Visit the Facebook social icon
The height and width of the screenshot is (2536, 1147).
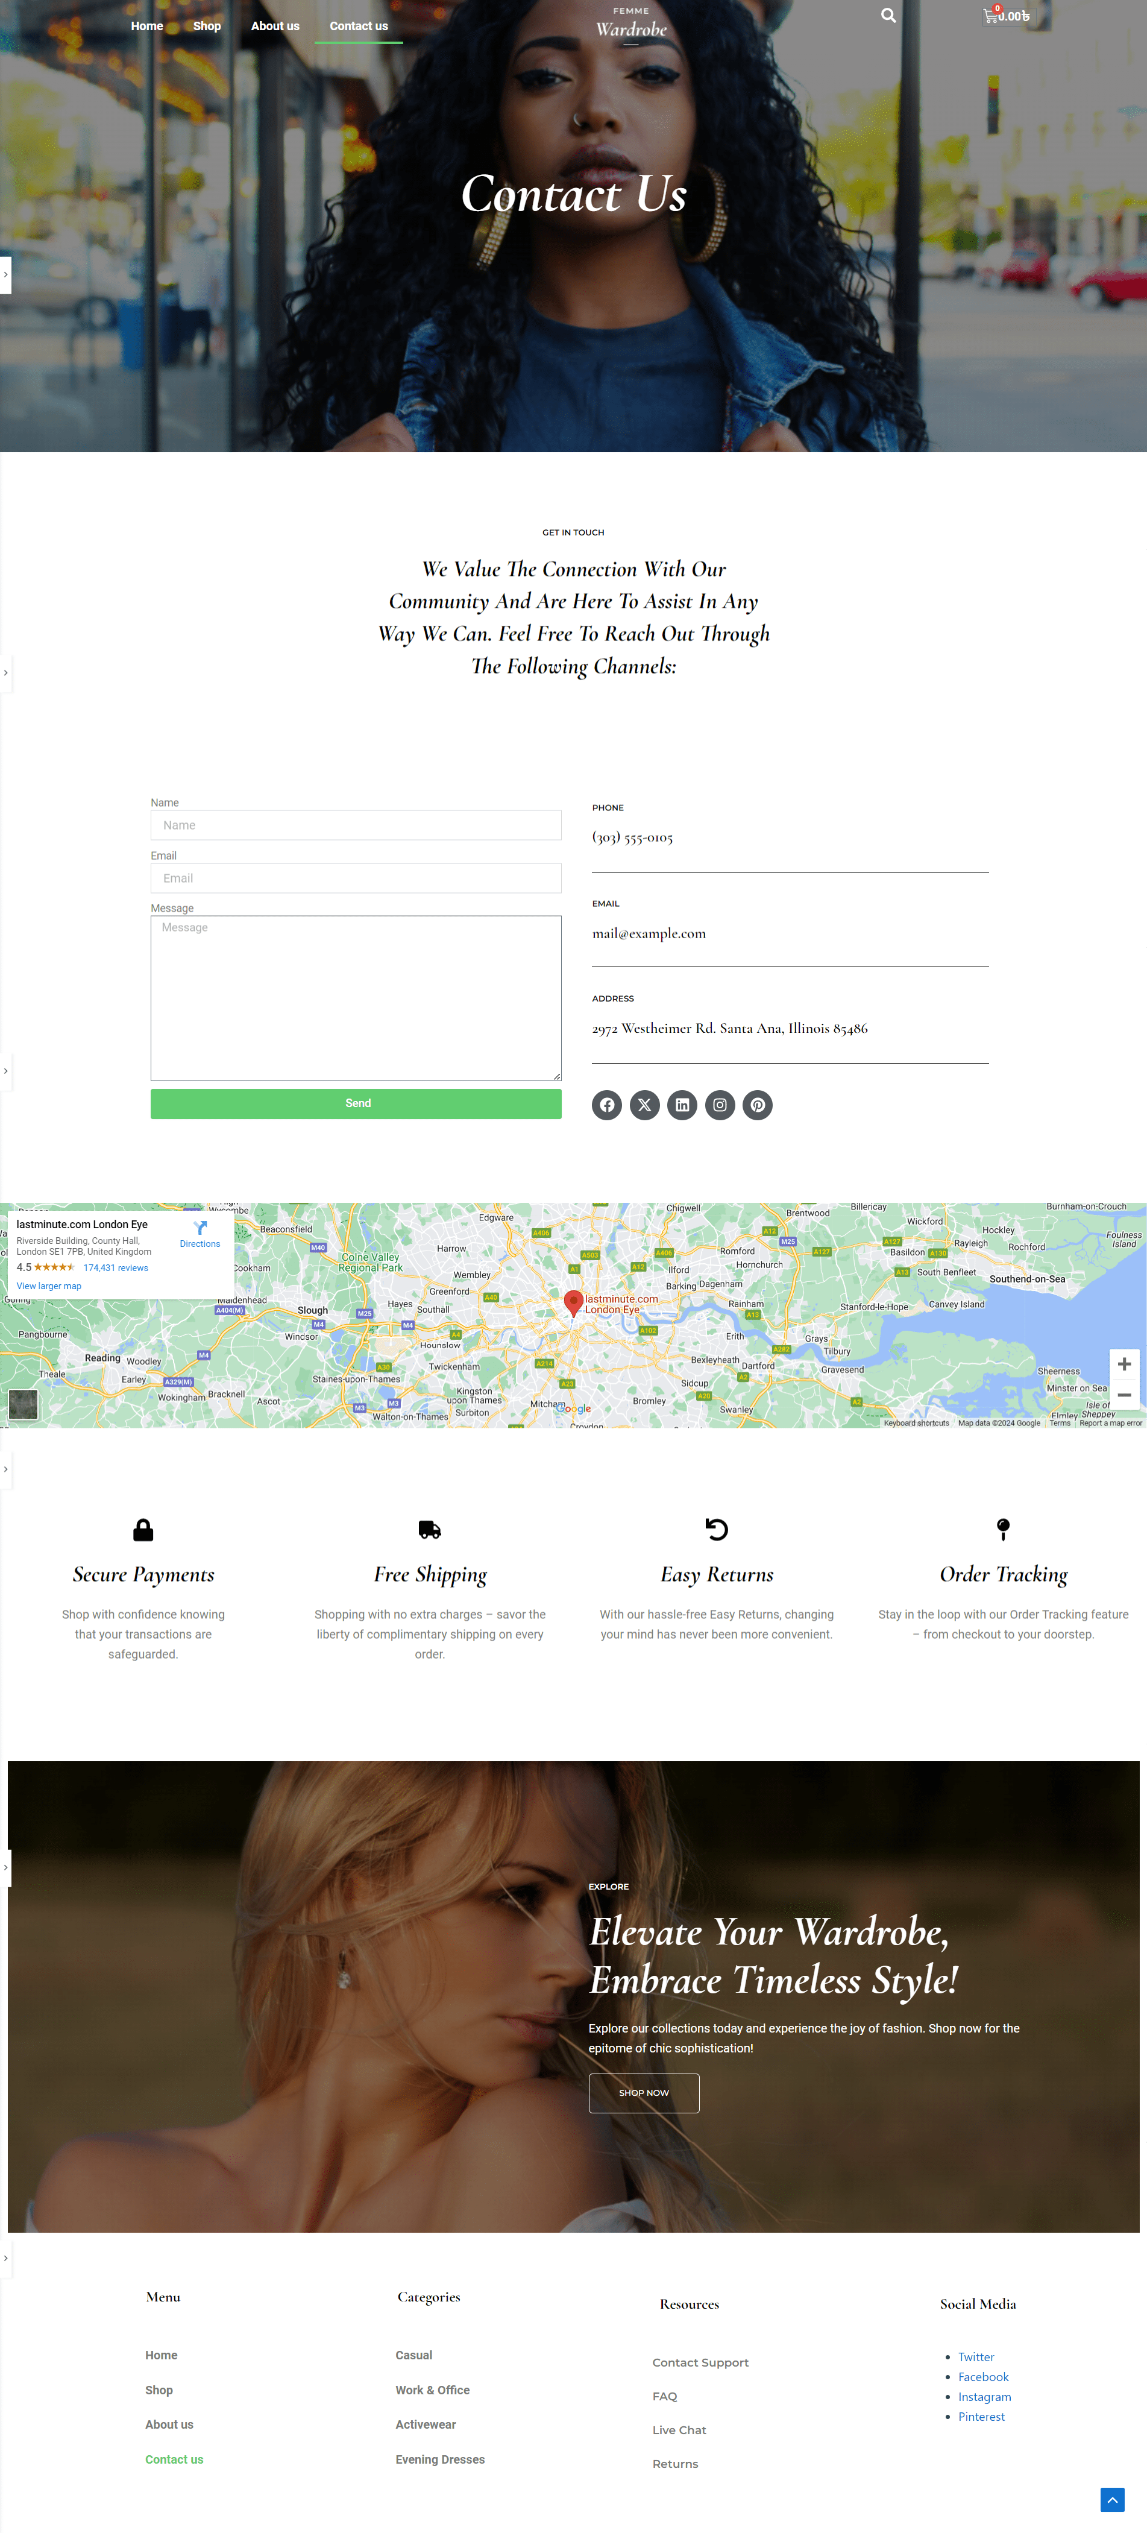[607, 1105]
